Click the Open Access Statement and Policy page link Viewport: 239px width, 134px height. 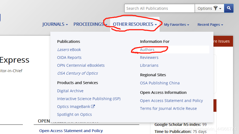[x=71, y=131]
